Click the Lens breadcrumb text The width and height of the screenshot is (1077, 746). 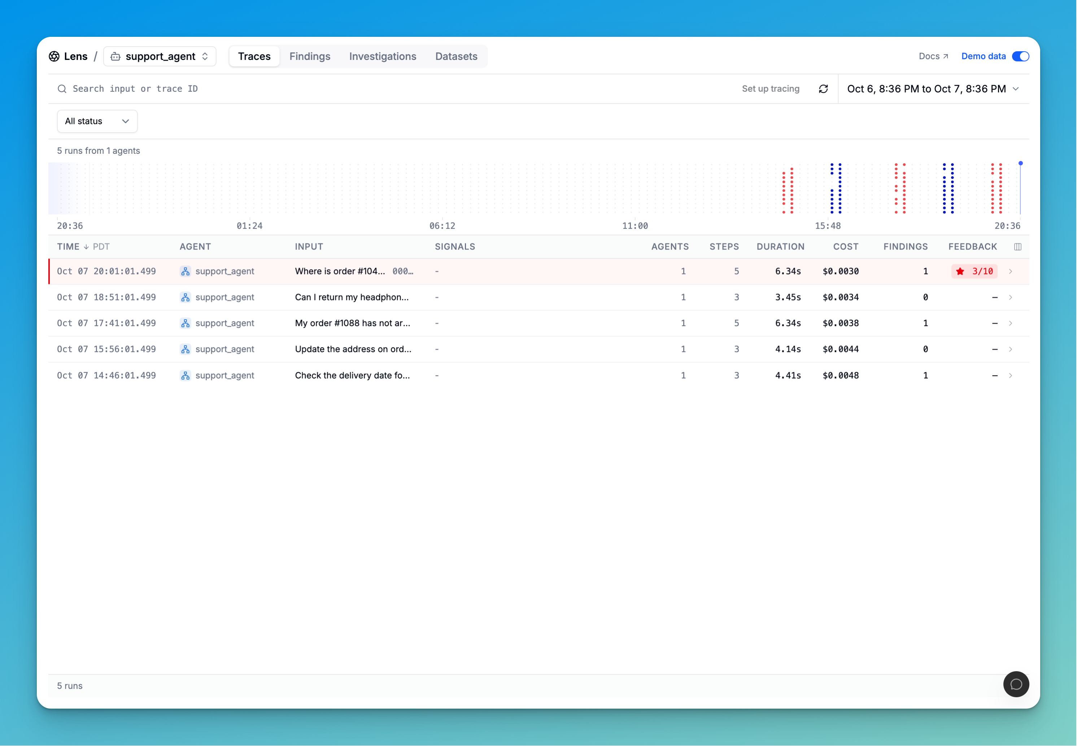click(x=76, y=56)
